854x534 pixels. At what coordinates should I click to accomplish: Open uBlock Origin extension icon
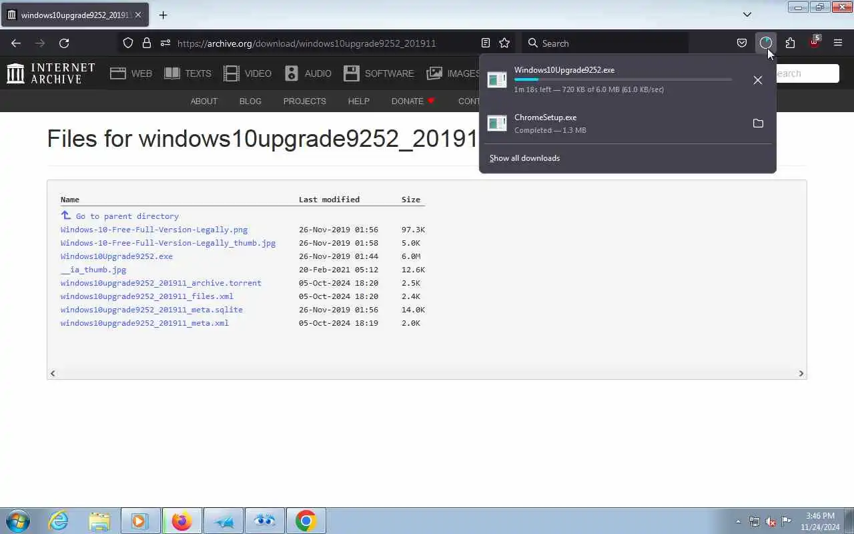point(814,43)
